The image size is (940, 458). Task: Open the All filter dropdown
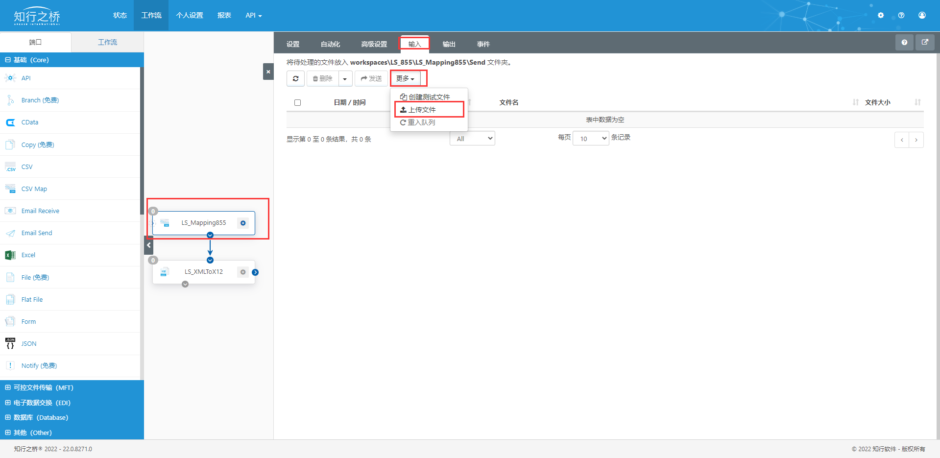472,139
